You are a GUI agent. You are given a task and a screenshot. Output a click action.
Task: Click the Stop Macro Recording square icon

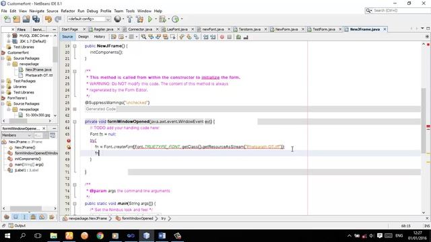click(x=230, y=37)
